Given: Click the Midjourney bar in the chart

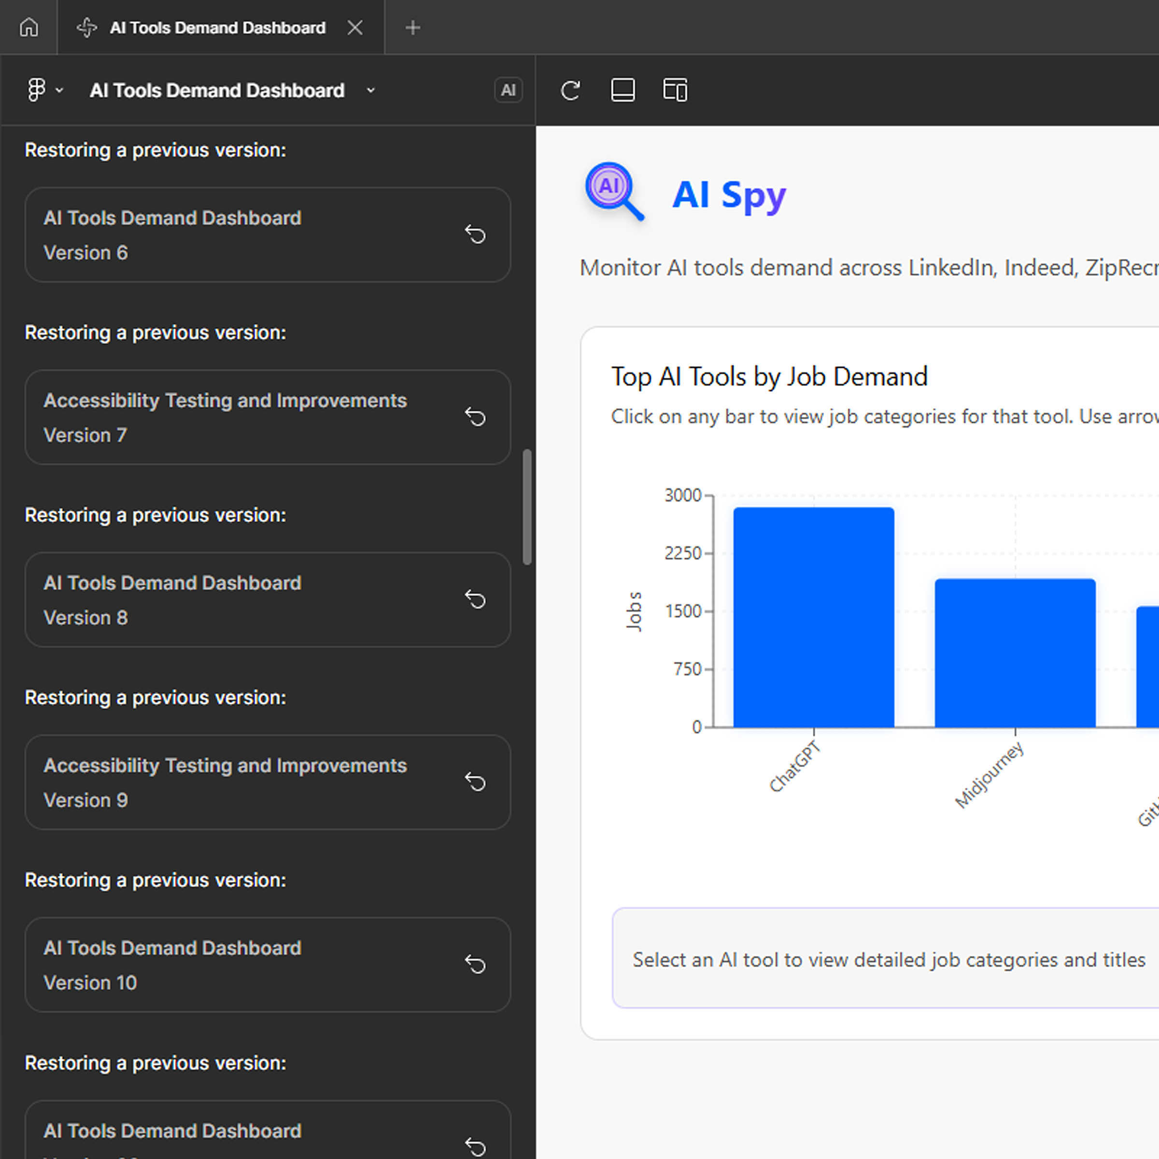Looking at the screenshot, I should pos(1015,654).
